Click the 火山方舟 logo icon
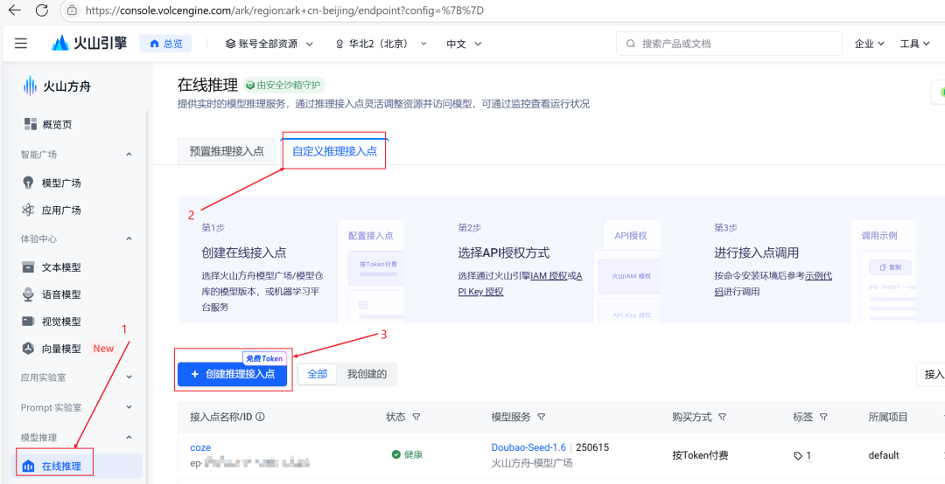Screen dimensions: 945x484 (30, 86)
